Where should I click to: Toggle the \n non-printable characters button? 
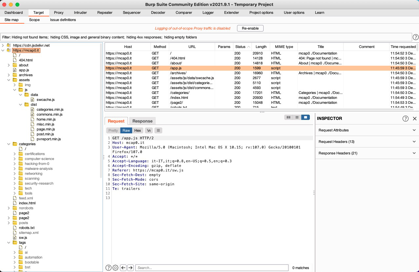tap(149, 130)
